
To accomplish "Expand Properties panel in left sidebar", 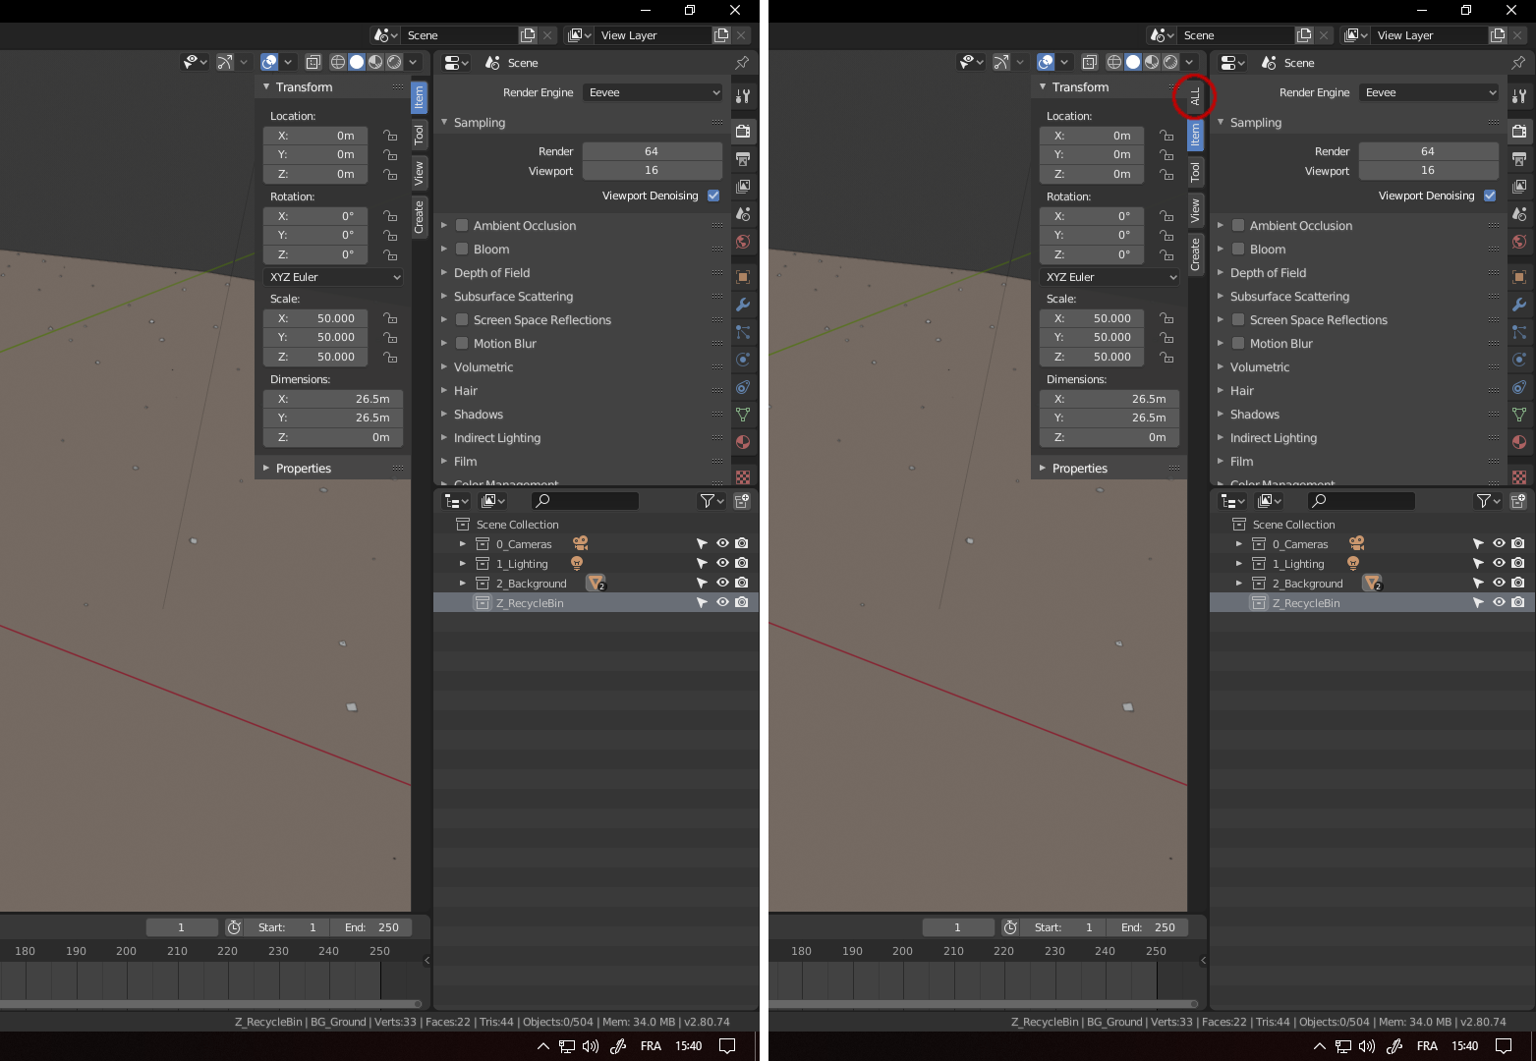I will click(x=266, y=468).
